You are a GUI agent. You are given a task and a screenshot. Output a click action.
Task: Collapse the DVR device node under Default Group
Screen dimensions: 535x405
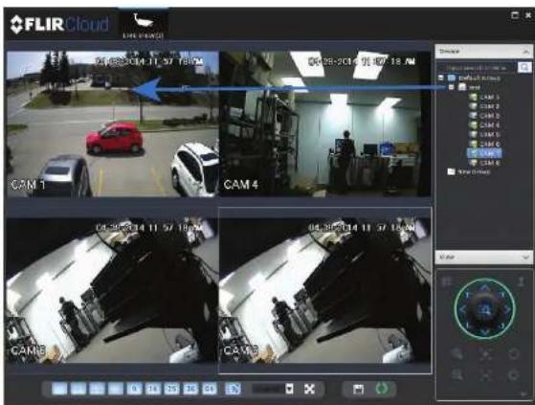coord(451,87)
